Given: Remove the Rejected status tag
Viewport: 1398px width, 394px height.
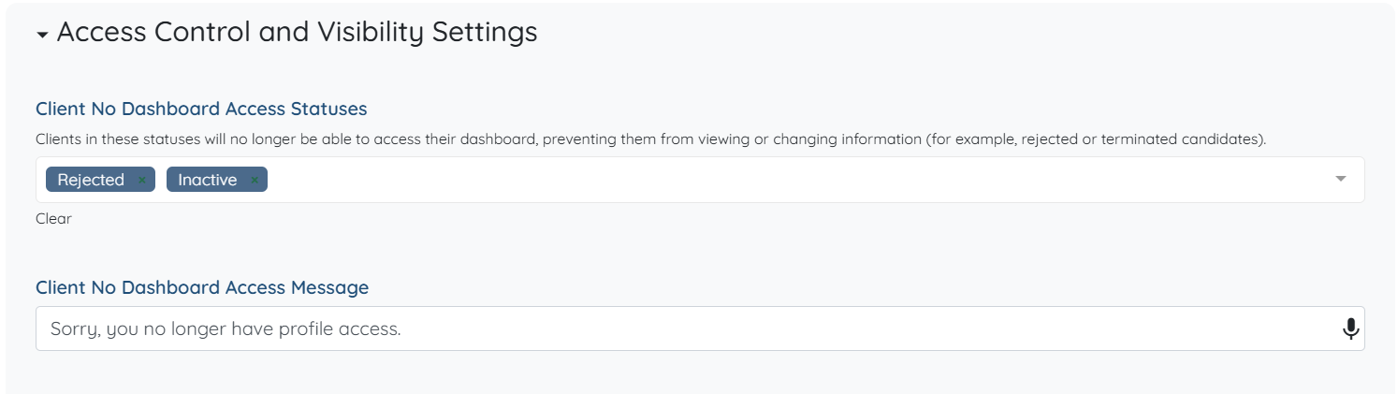Looking at the screenshot, I should pos(142,180).
